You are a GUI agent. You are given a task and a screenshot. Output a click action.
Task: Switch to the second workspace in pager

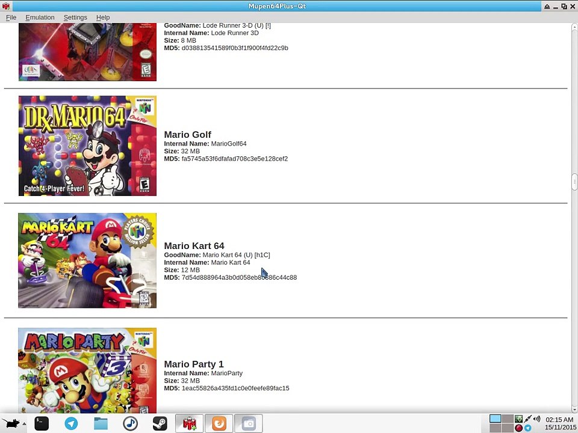click(508, 419)
